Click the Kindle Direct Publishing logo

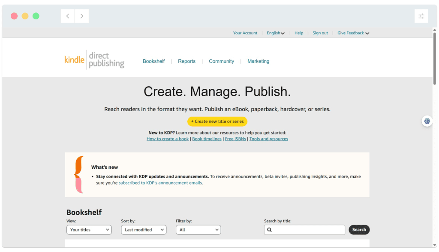click(x=94, y=60)
